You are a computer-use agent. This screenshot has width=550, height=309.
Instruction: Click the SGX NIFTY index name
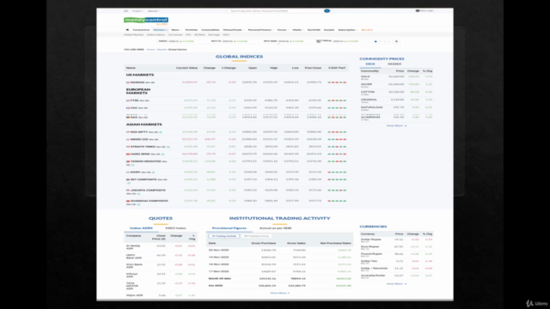pyautogui.click(x=139, y=132)
